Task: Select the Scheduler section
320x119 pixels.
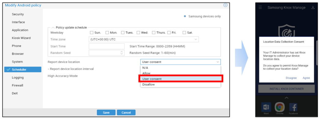Action: (x=23, y=69)
